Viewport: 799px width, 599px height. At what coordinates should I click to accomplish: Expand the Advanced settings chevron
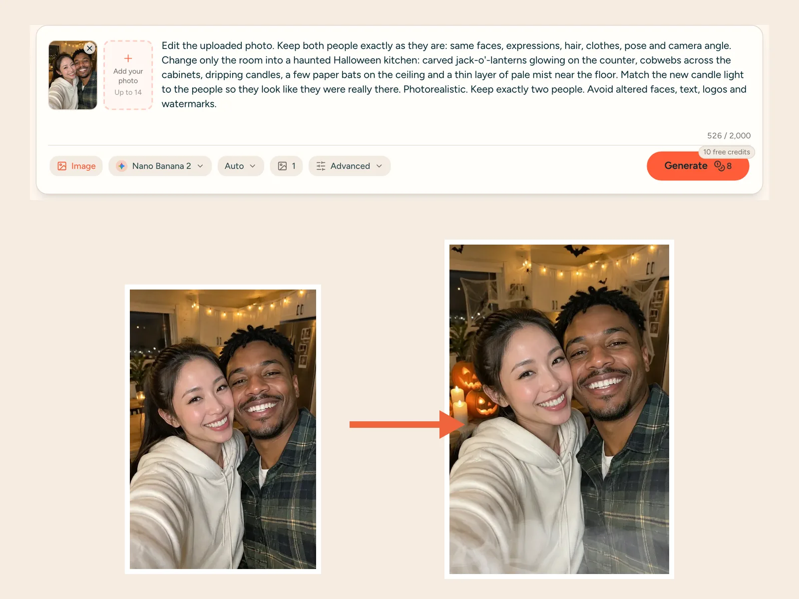(379, 166)
